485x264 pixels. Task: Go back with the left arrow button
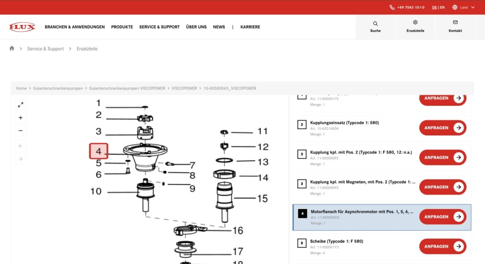[x=21, y=146]
